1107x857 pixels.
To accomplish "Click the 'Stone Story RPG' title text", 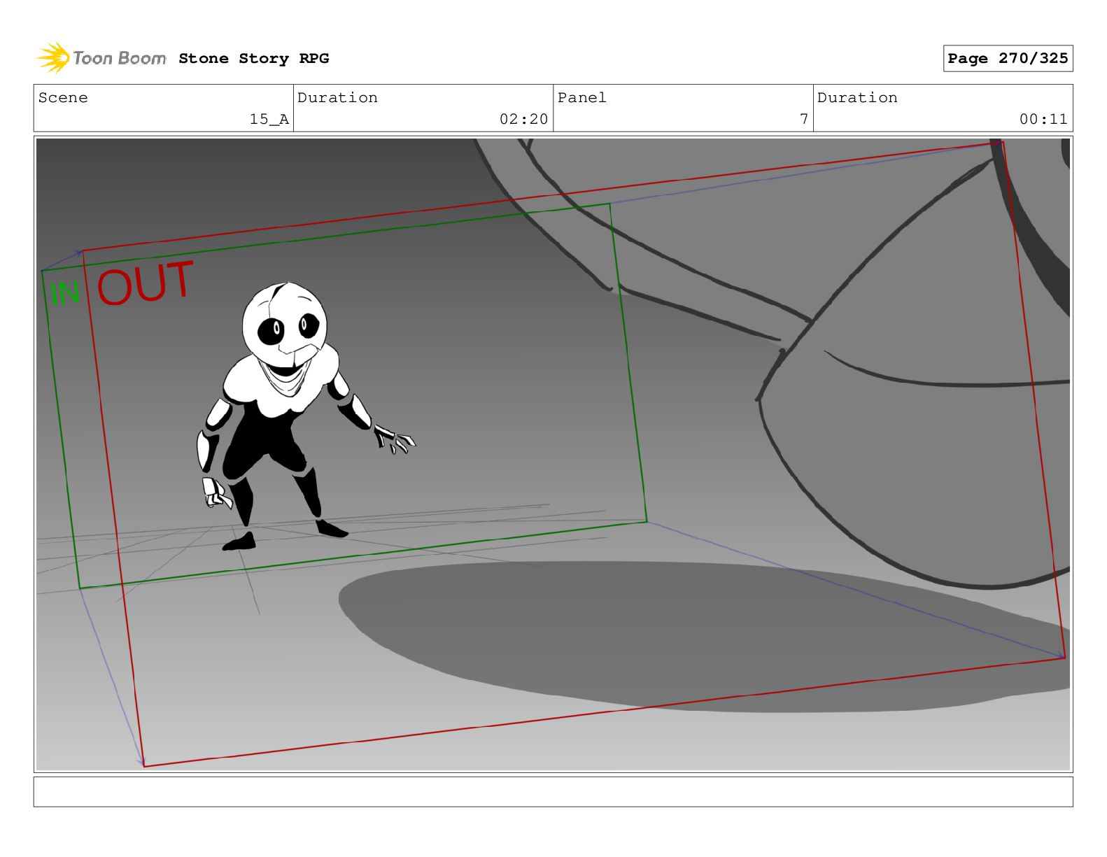I will pos(253,59).
